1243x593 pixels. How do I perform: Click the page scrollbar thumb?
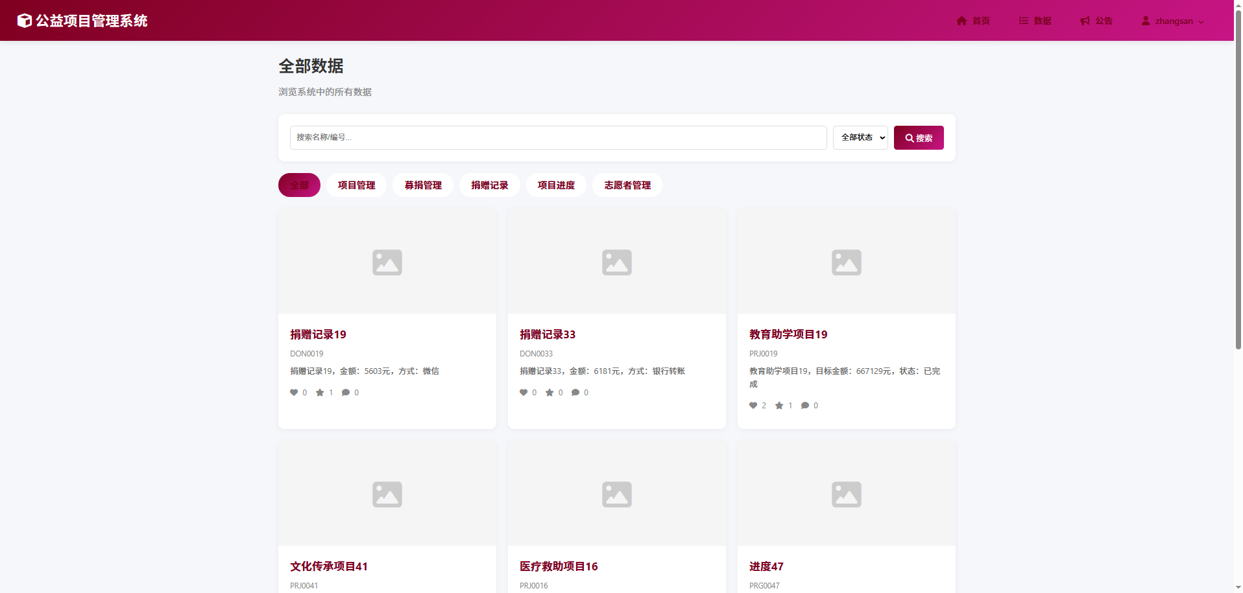coord(1238,180)
